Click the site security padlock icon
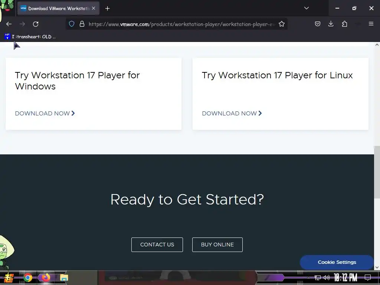 [x=82, y=24]
